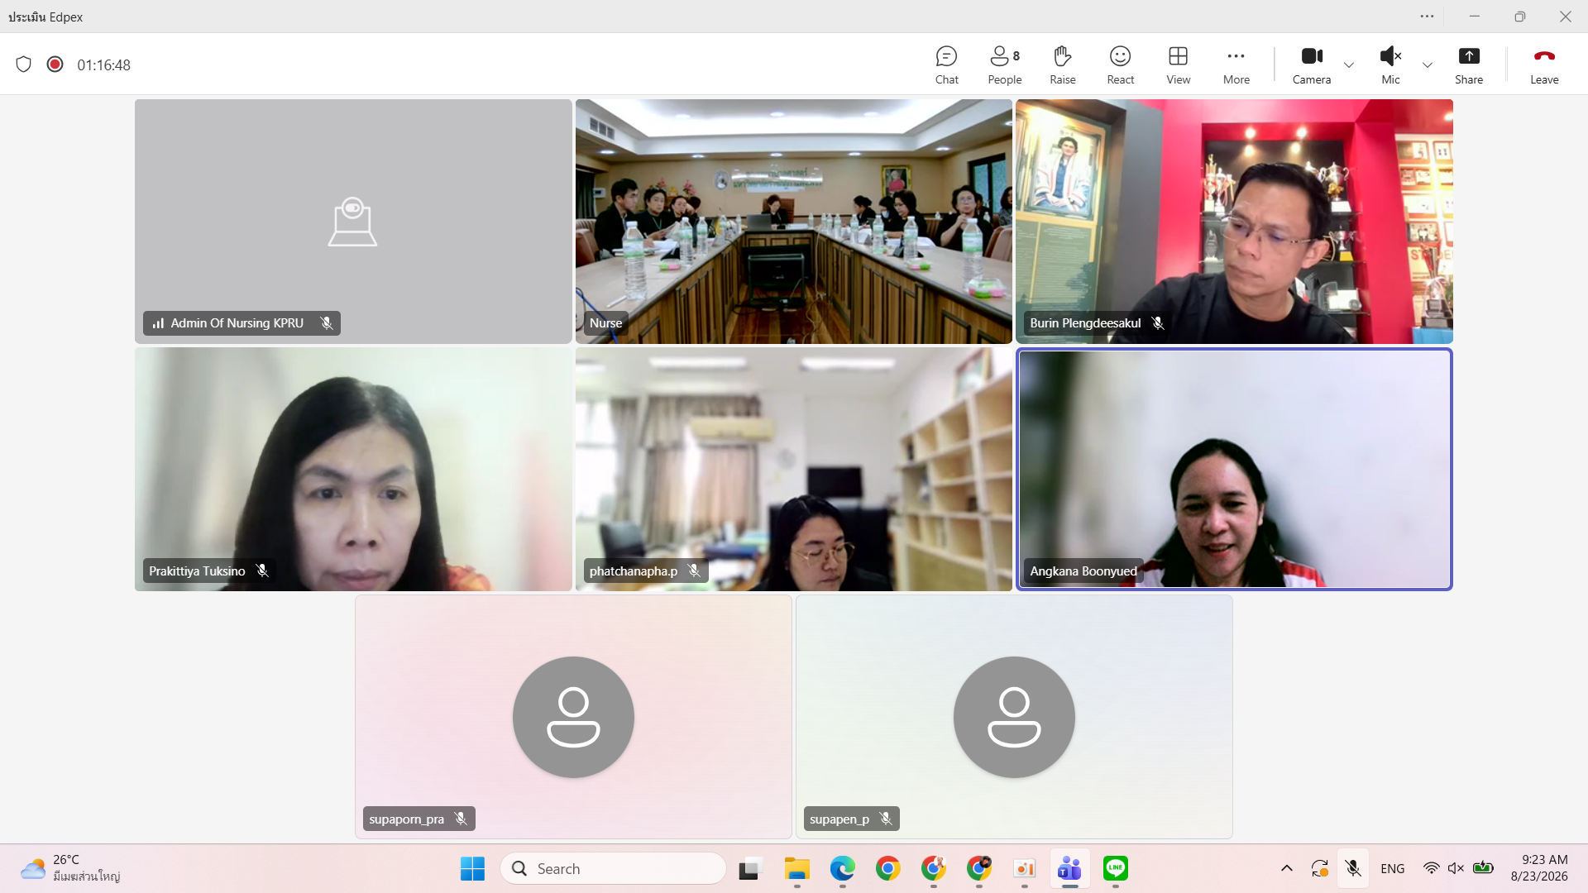Click the shield security icon
The image size is (1588, 893).
click(23, 64)
